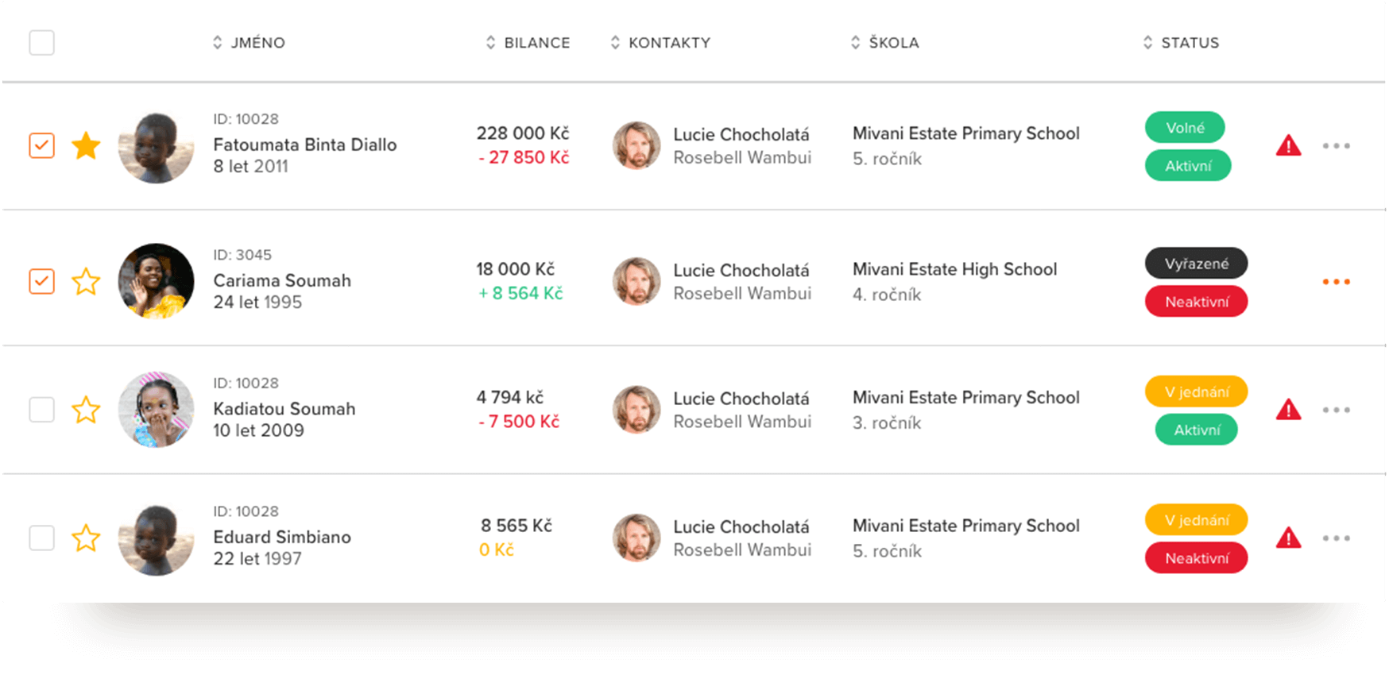The width and height of the screenshot is (1389, 694).
Task: Star the Cariama Soumah row
Action: tap(86, 282)
